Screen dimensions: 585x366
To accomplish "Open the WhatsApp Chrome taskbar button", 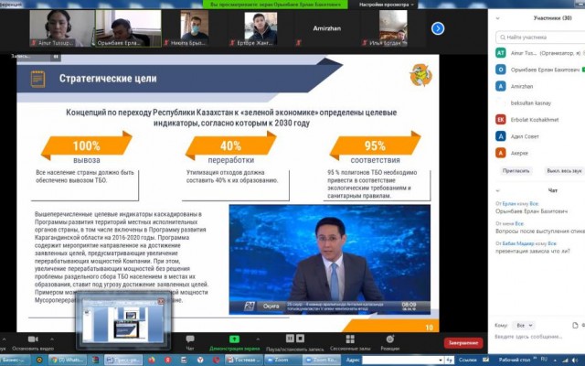I will coord(69,360).
